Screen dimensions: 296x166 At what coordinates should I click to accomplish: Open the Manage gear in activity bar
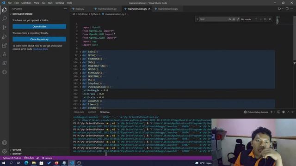tap(4, 151)
